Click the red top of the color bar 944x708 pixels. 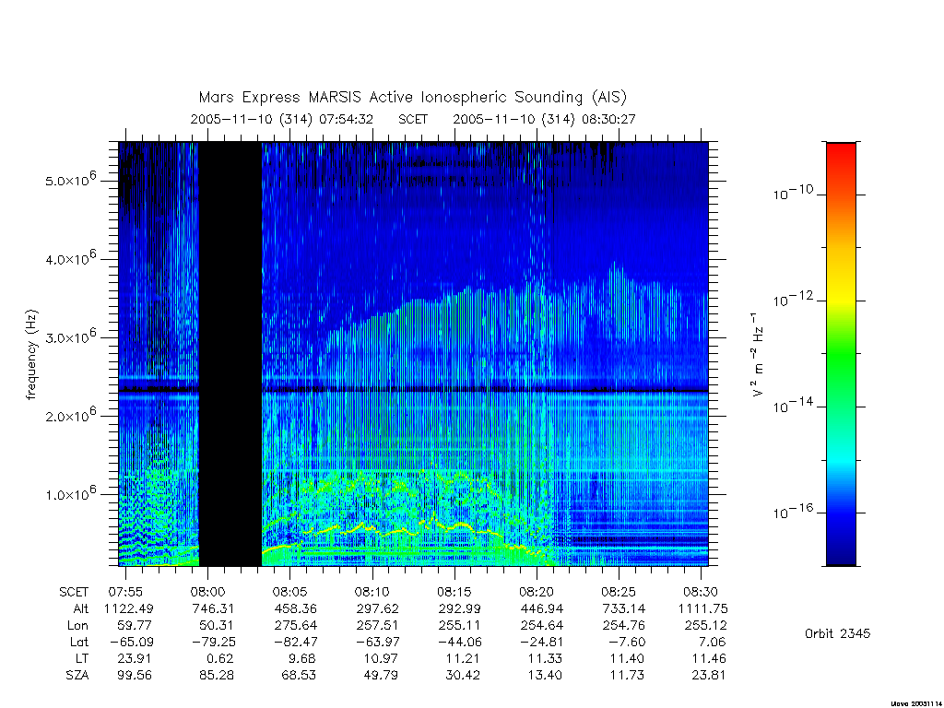tap(841, 154)
